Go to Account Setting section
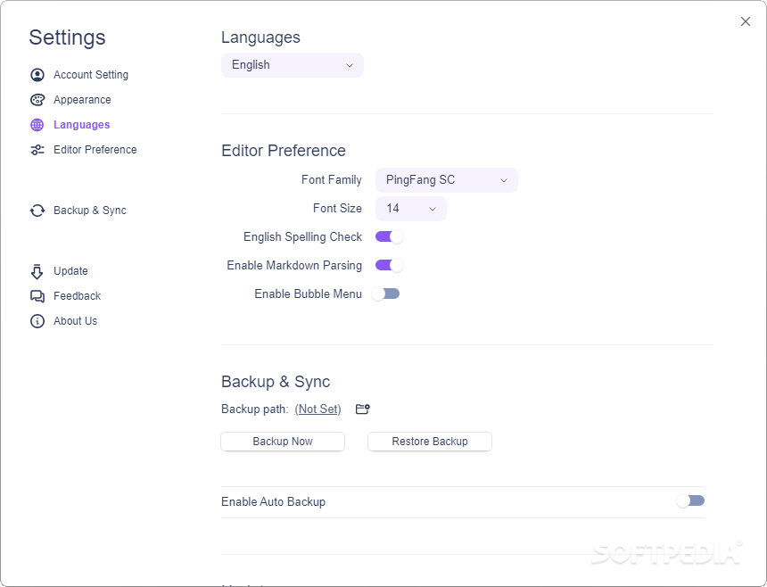 pyautogui.click(x=91, y=75)
